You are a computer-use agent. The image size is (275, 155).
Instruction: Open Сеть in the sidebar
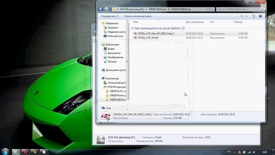point(108,108)
